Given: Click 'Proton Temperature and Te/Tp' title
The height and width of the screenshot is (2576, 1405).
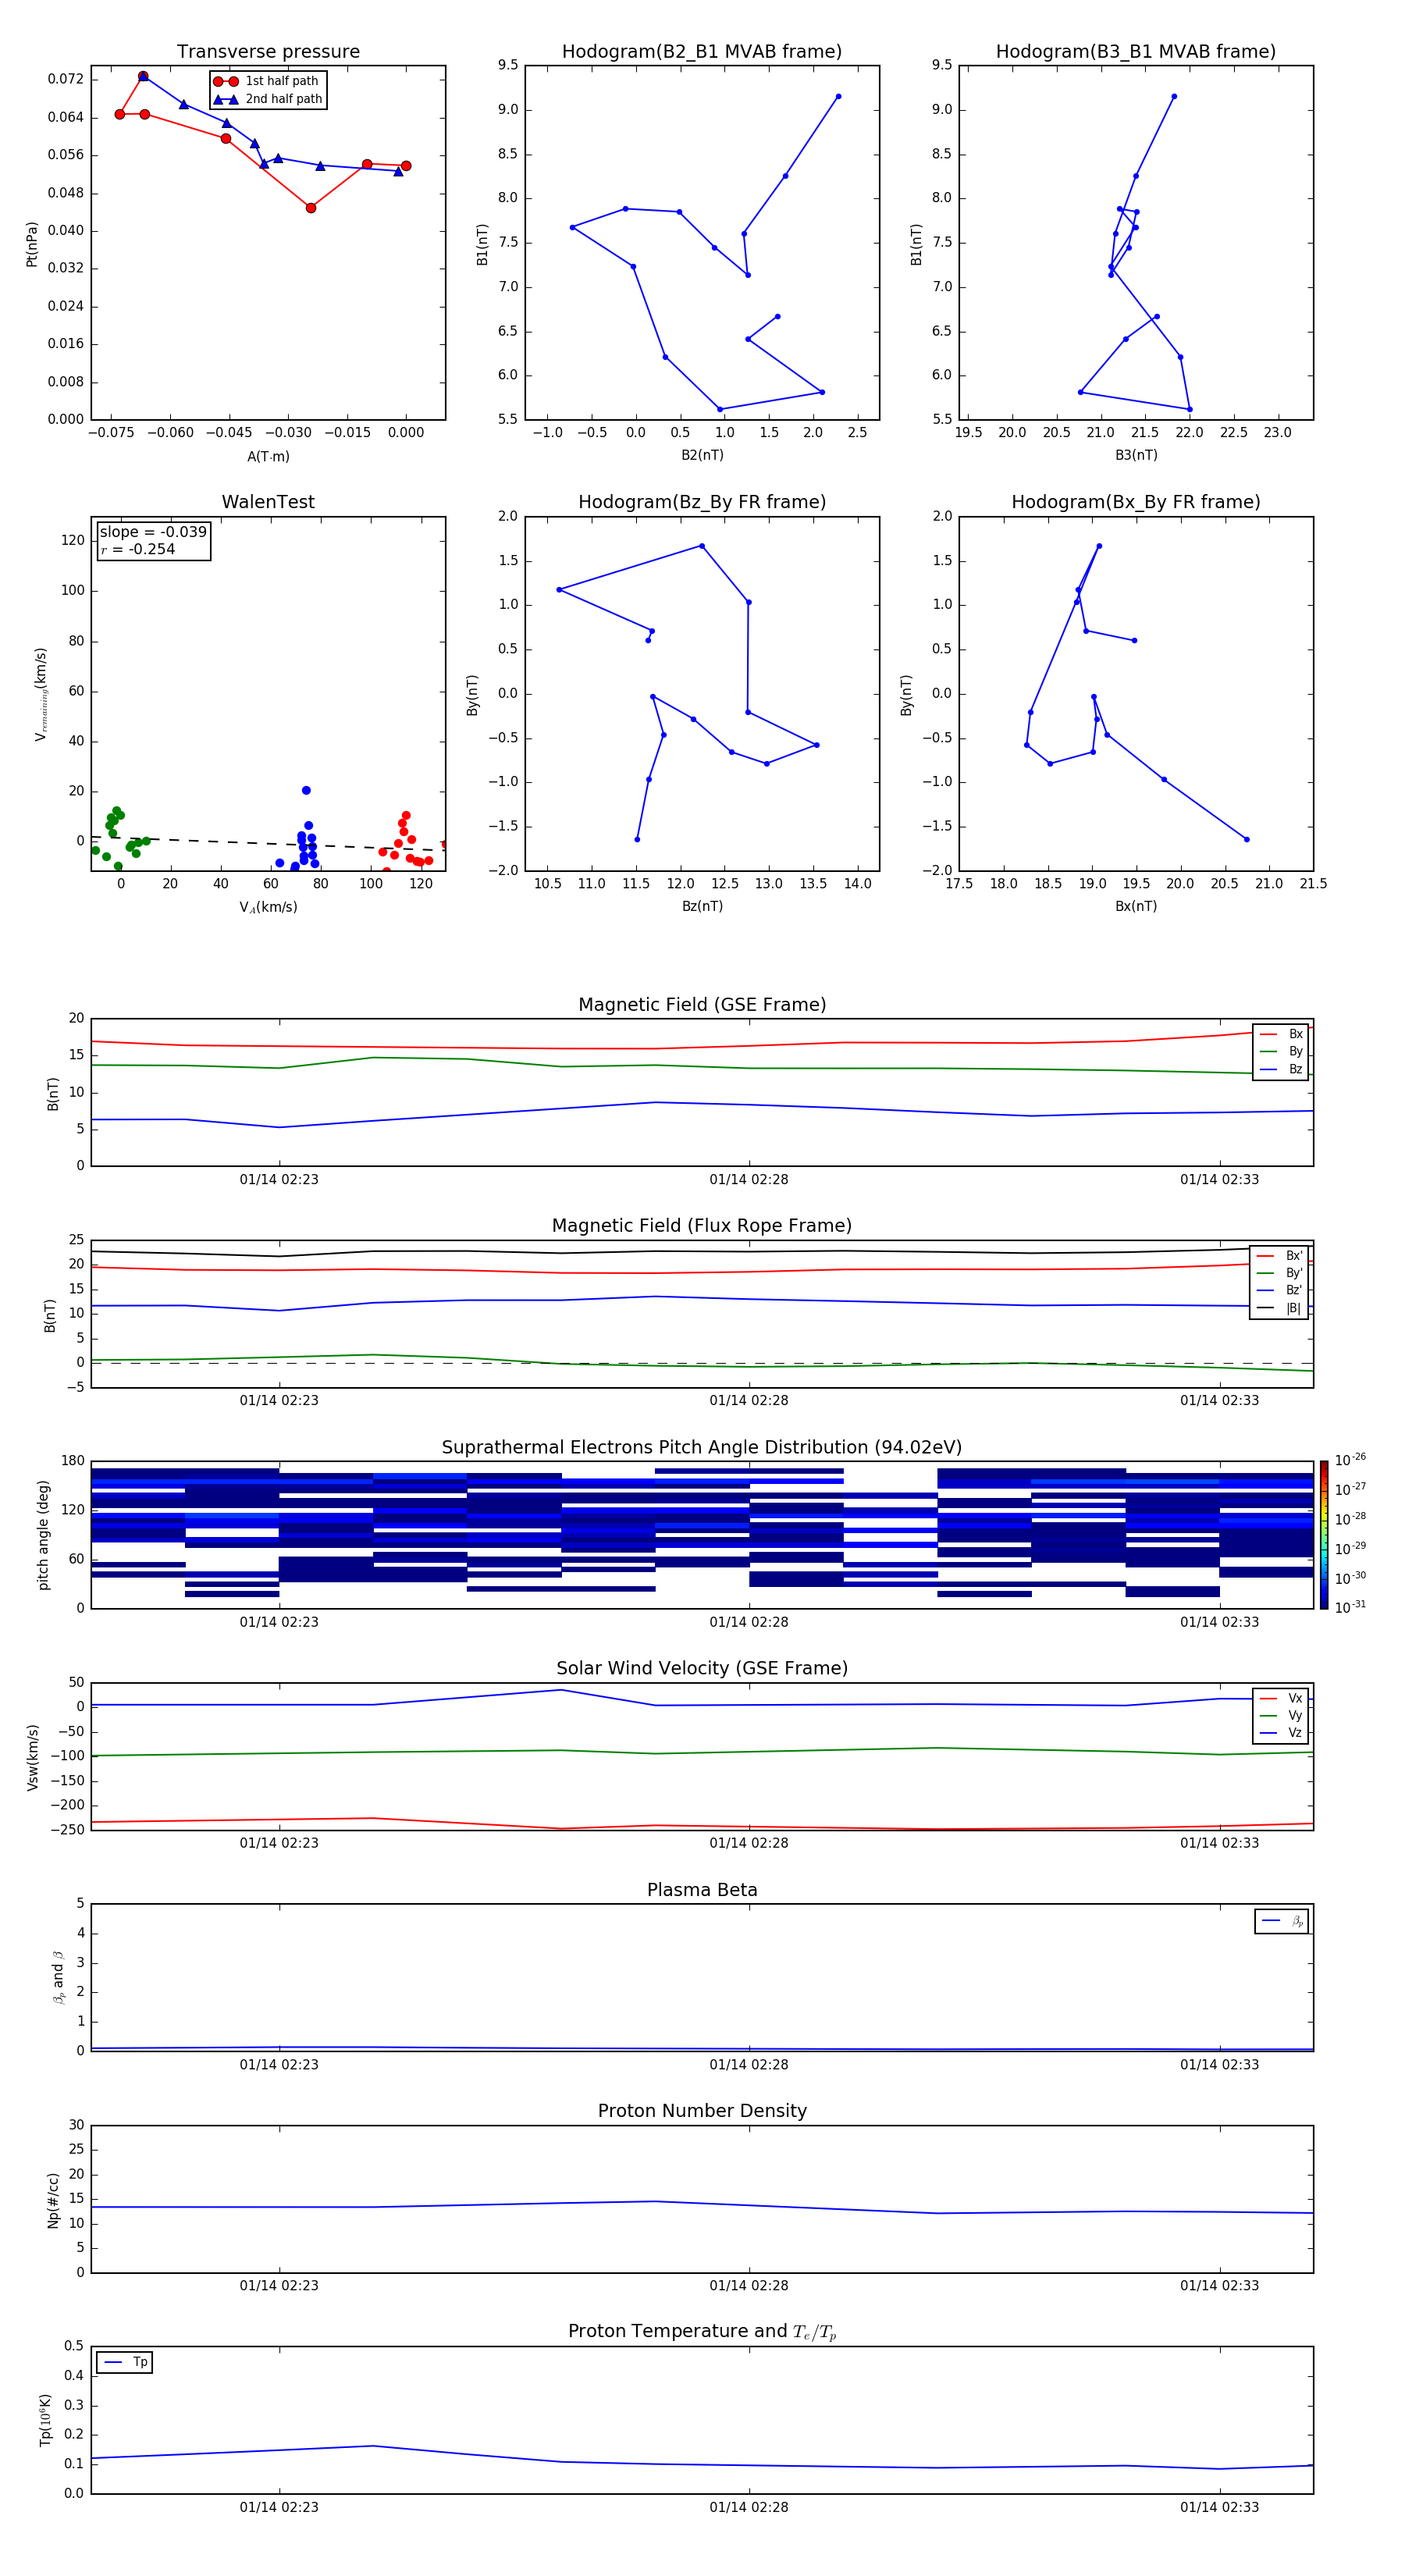Looking at the screenshot, I should pyautogui.click(x=702, y=2331).
